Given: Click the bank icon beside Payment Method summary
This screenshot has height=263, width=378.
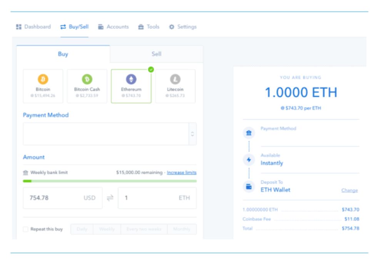Looking at the screenshot, I should pos(249,133).
